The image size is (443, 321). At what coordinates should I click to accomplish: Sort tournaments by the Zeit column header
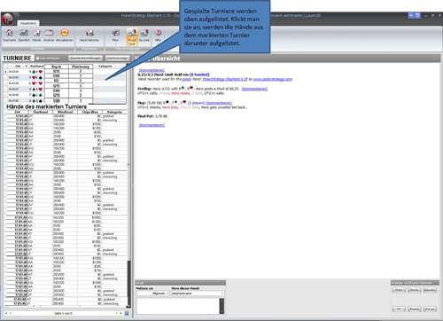[x=18, y=67]
